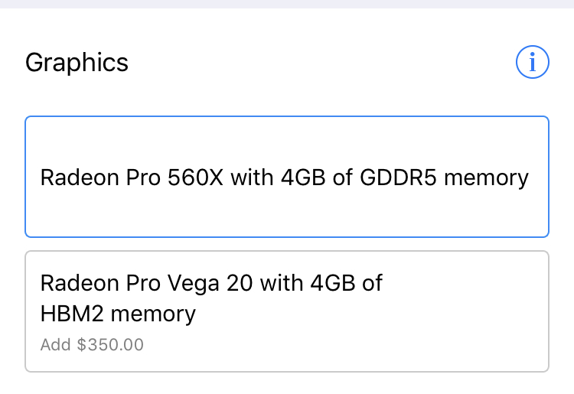The height and width of the screenshot is (394, 574).
Task: Click the gray bar above Graphics
Action: pos(287,4)
